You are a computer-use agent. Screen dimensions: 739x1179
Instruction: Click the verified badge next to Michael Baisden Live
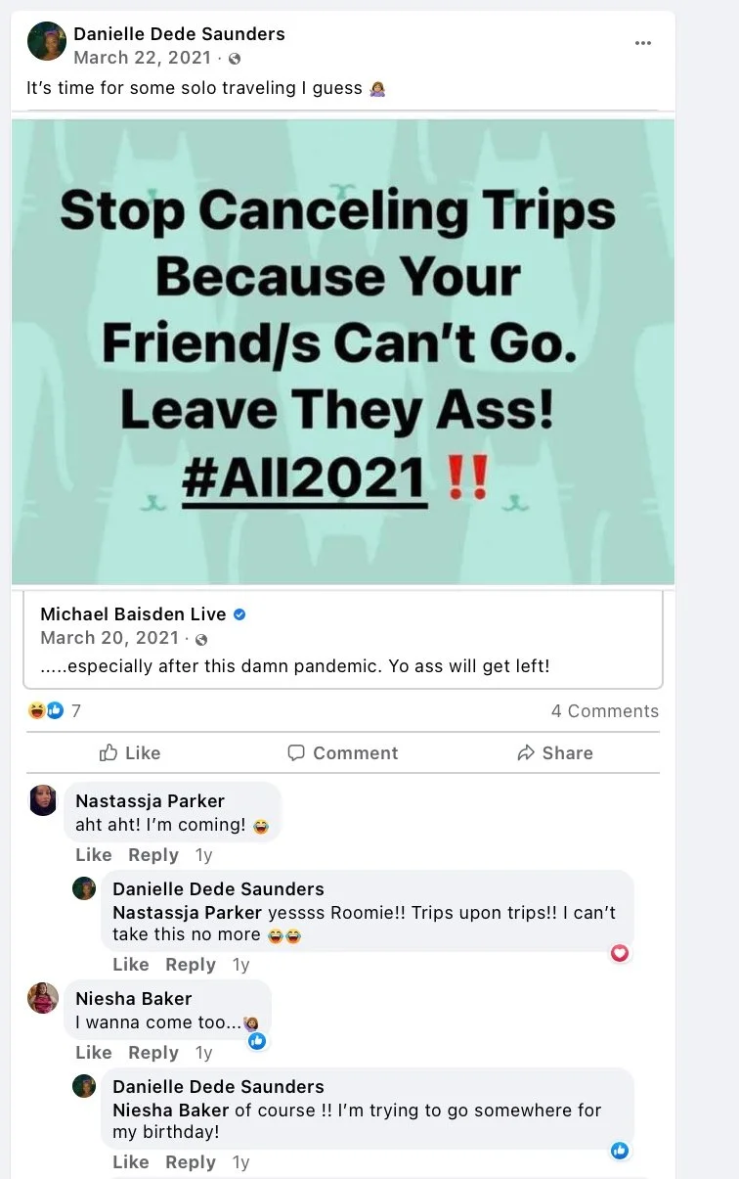click(x=239, y=614)
